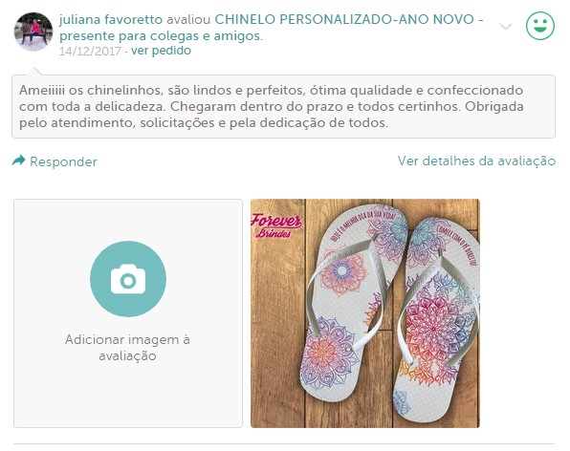Expand the review options chevron

[x=506, y=27]
